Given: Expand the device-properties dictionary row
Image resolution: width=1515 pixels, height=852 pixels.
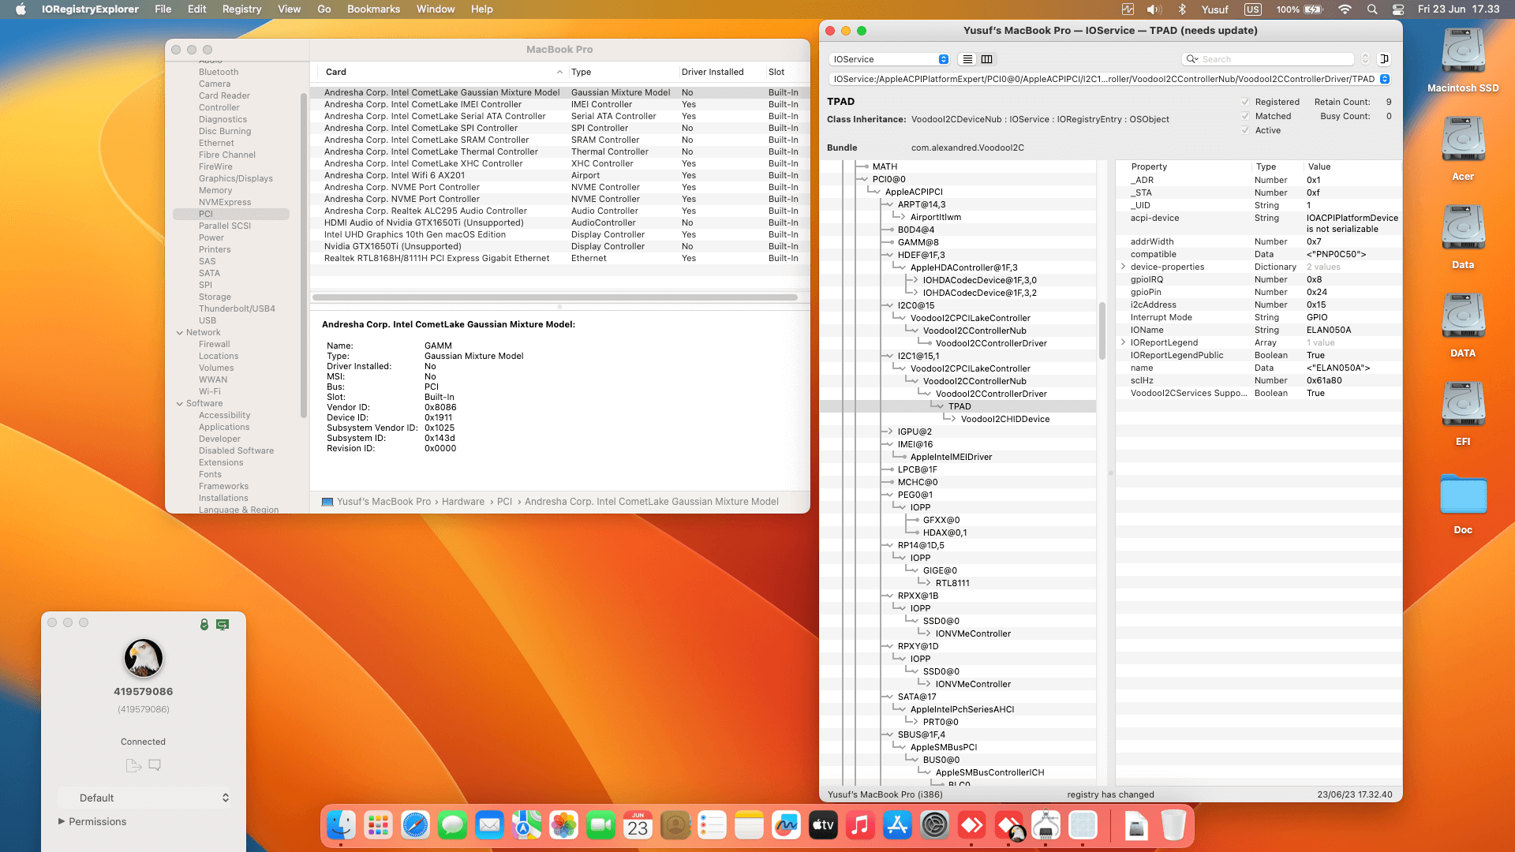Looking at the screenshot, I should pos(1123,267).
